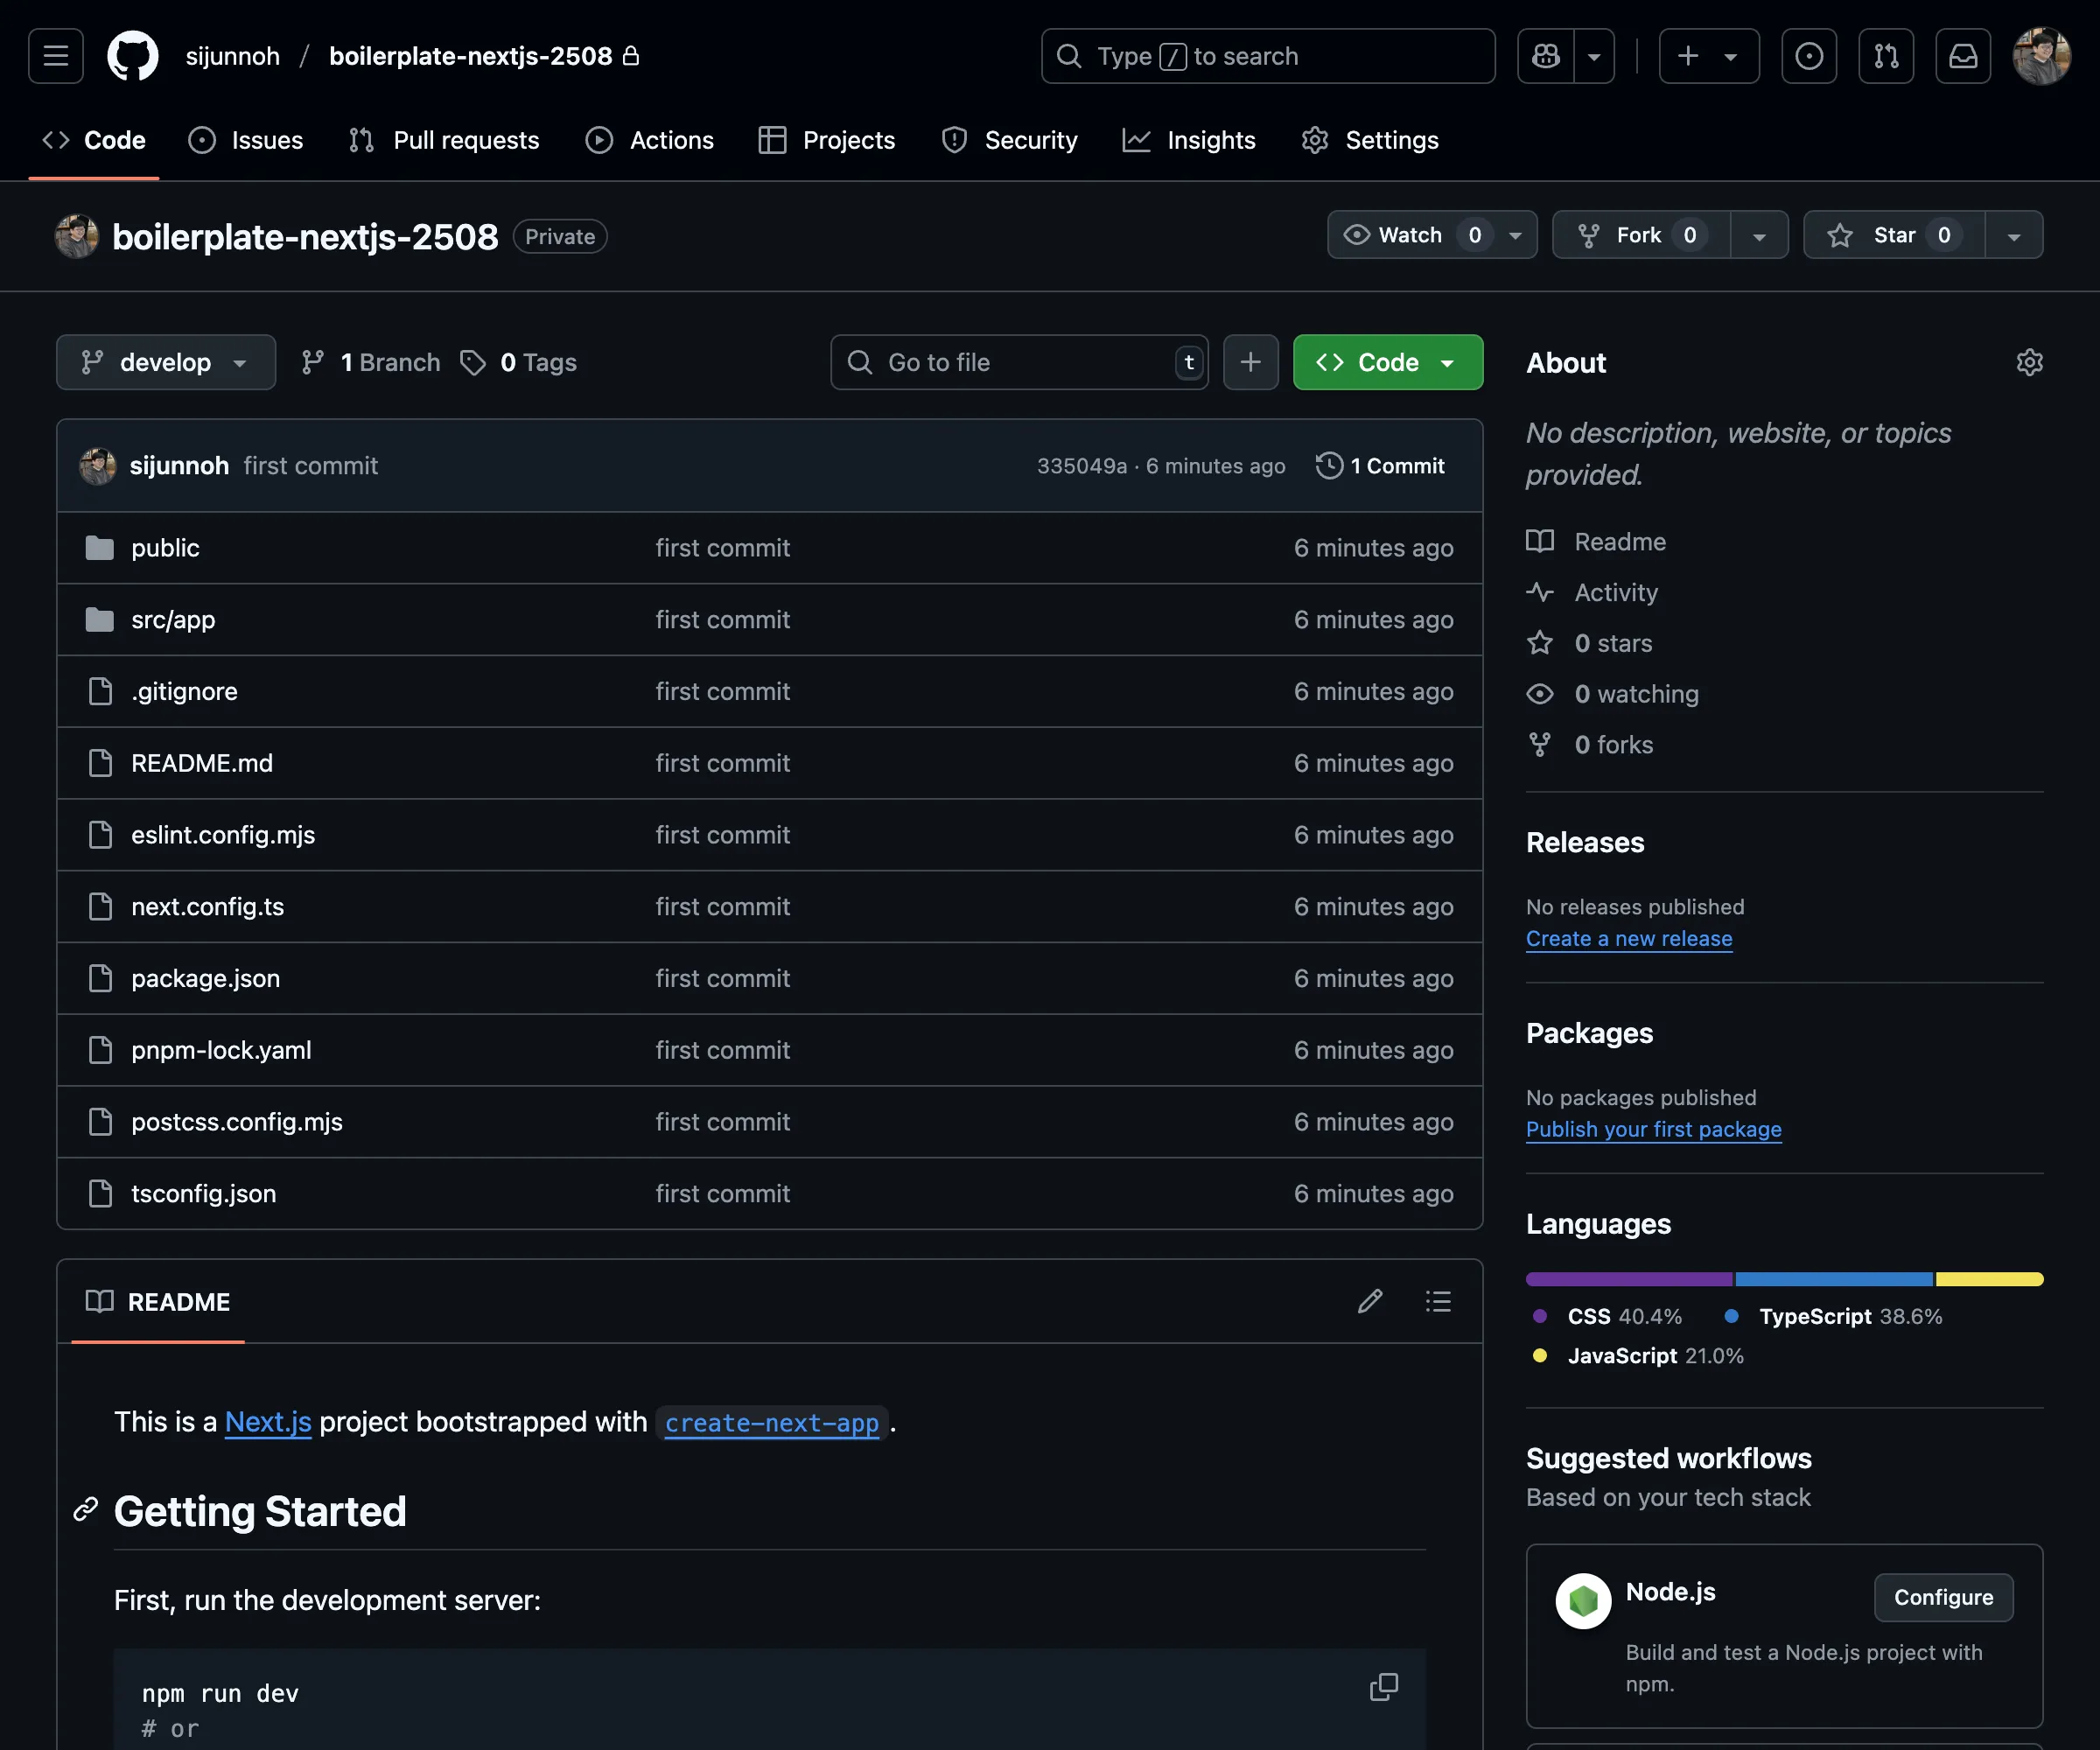This screenshot has height=1750, width=2100.
Task: Open Copilot dropdown arrow next to icon
Action: (1595, 56)
